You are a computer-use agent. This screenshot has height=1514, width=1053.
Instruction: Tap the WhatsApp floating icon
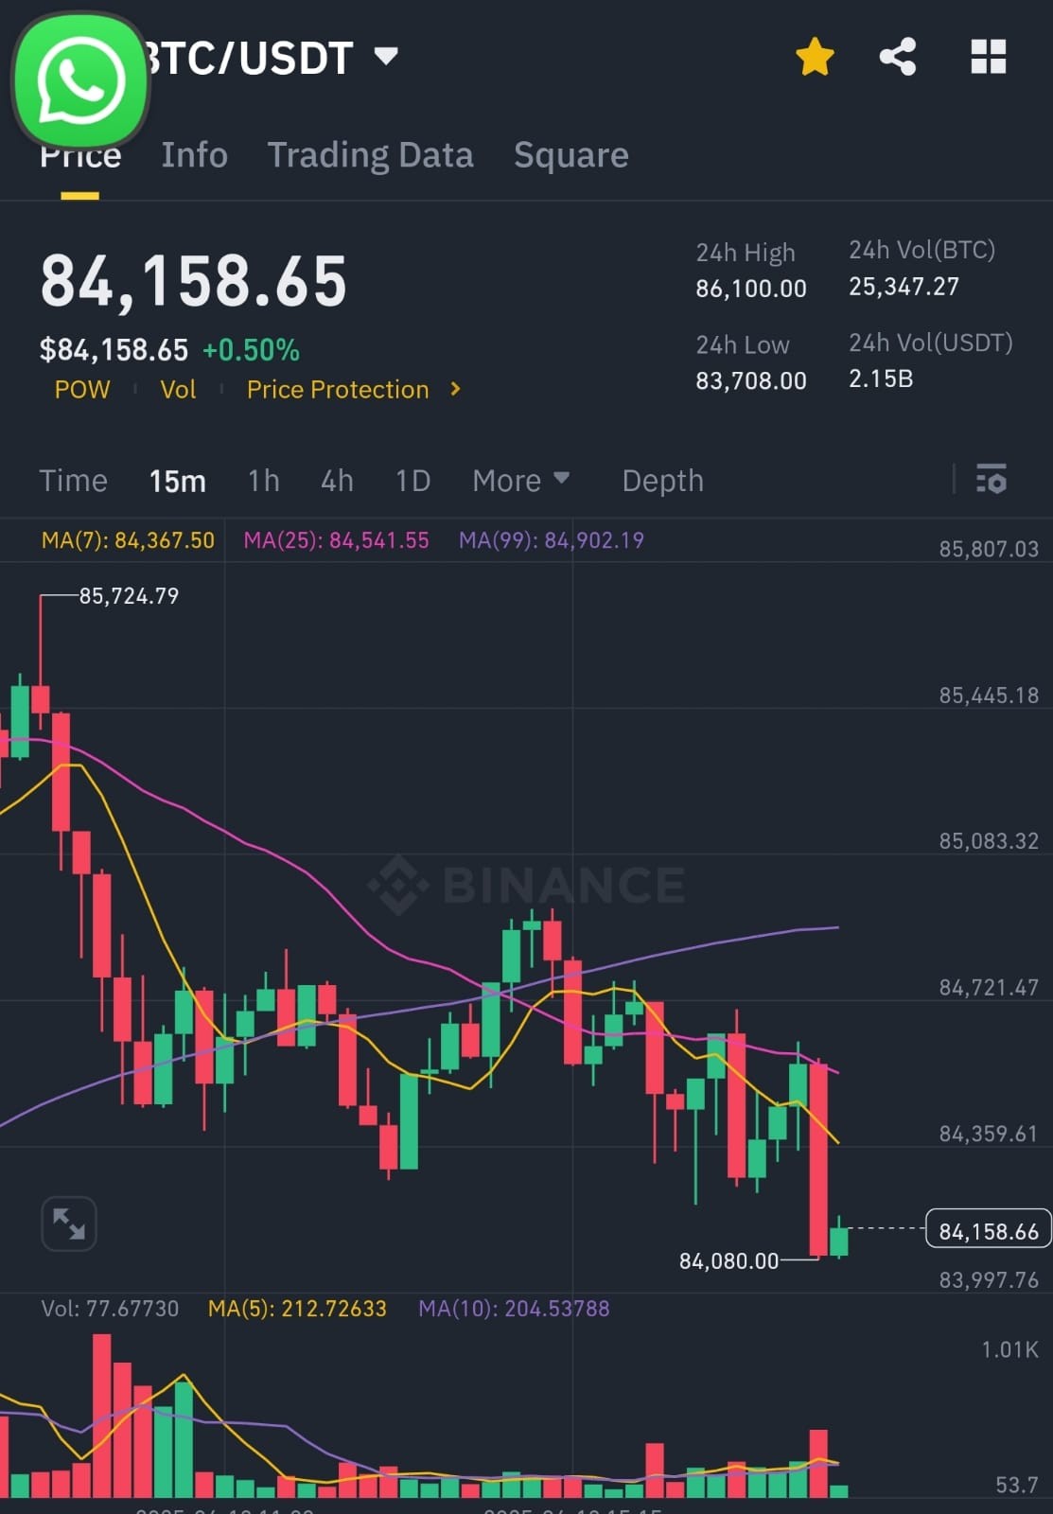point(80,81)
